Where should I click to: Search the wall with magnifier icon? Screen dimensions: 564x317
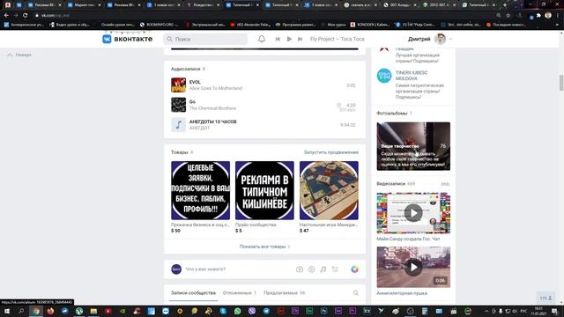click(x=355, y=293)
